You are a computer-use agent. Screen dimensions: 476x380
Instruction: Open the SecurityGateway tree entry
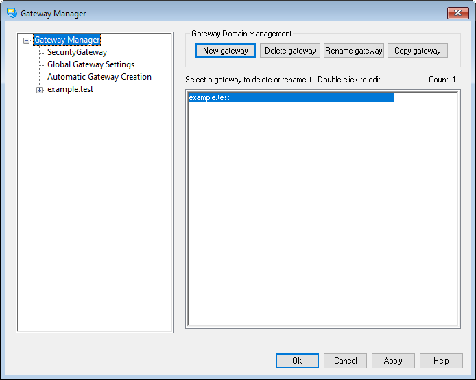pos(77,52)
